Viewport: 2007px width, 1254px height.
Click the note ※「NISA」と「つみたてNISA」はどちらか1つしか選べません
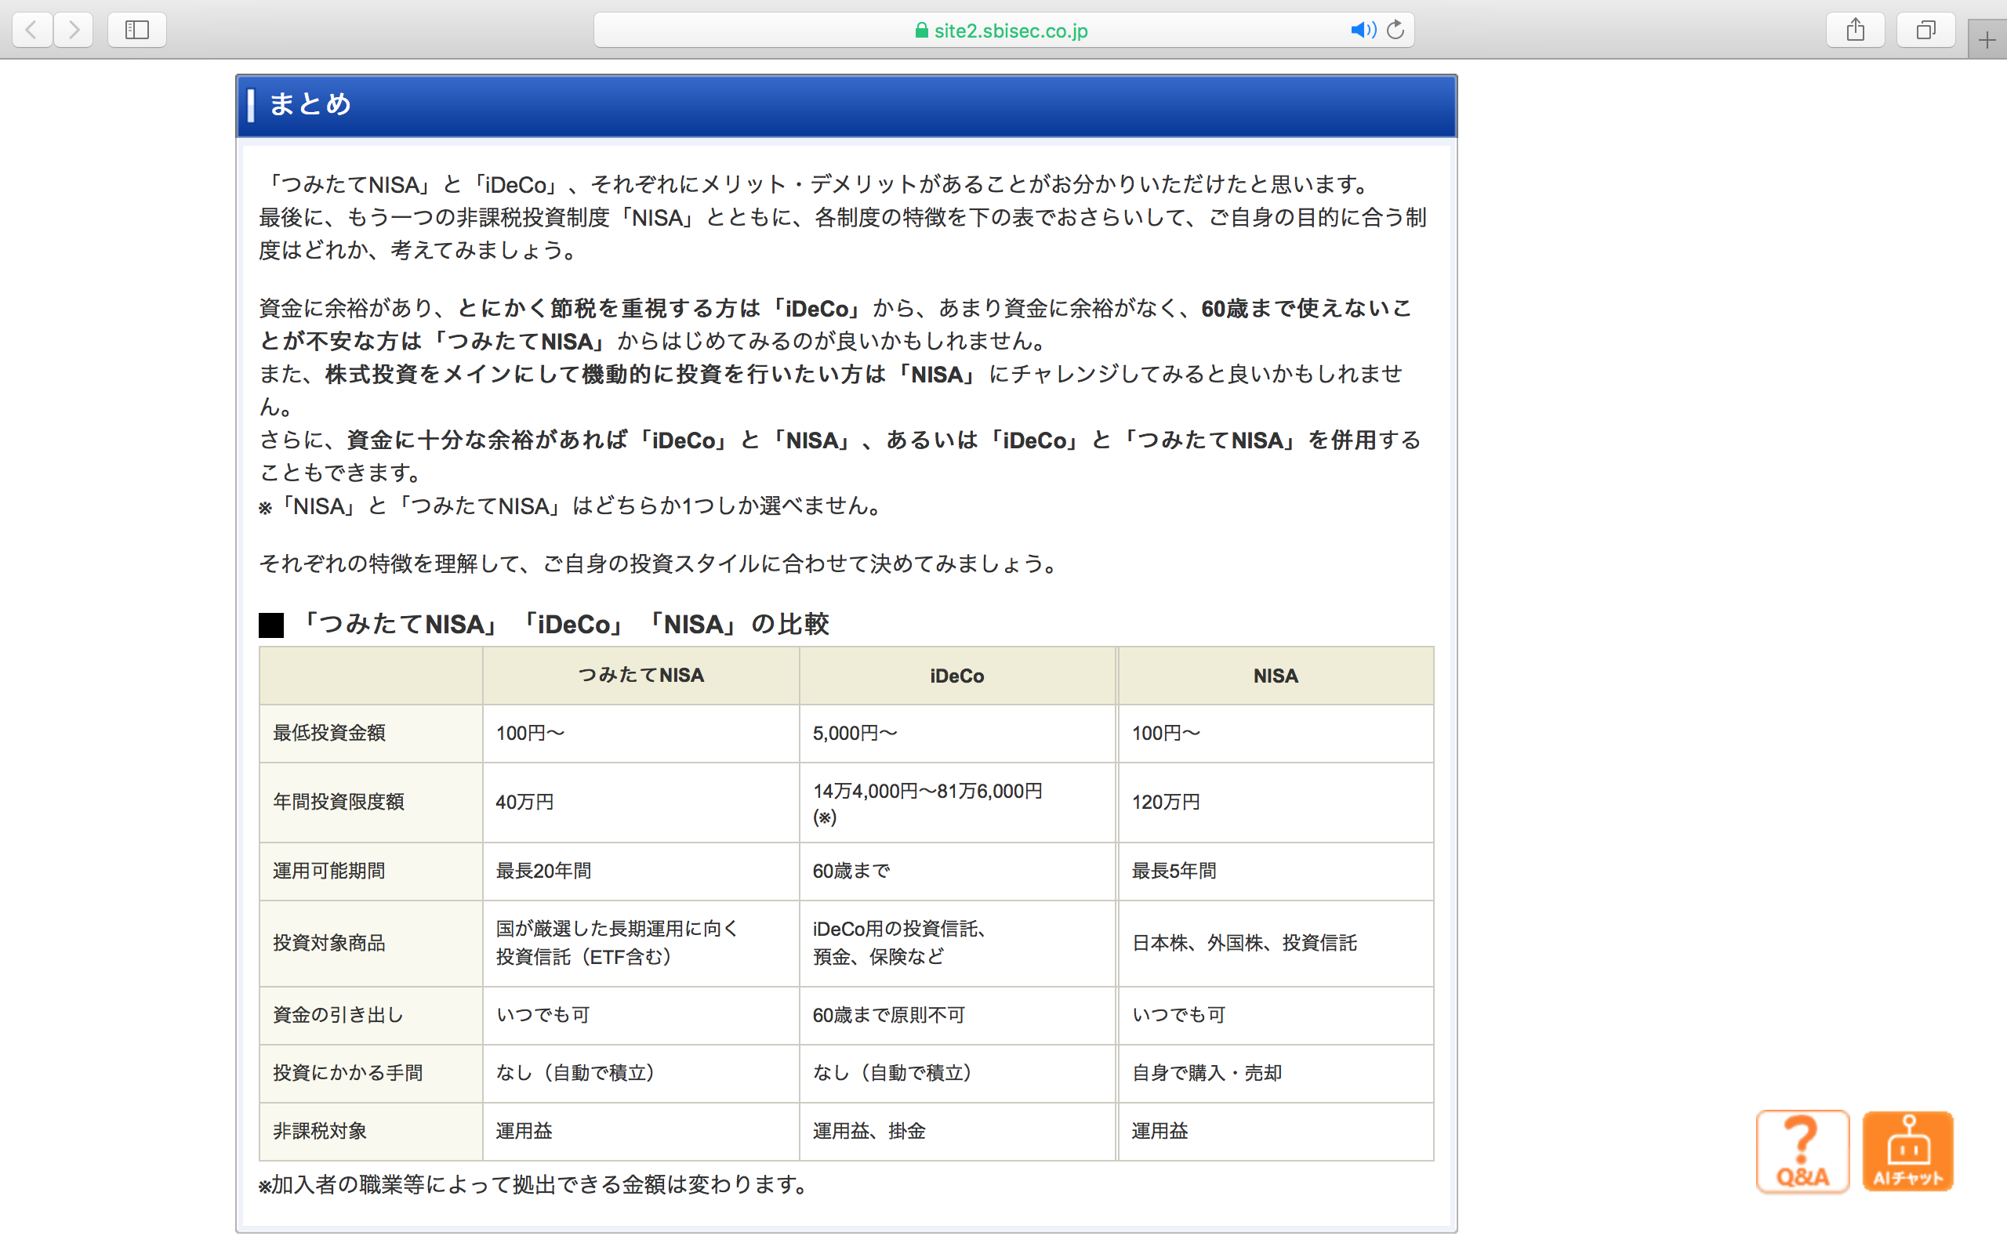point(570,506)
